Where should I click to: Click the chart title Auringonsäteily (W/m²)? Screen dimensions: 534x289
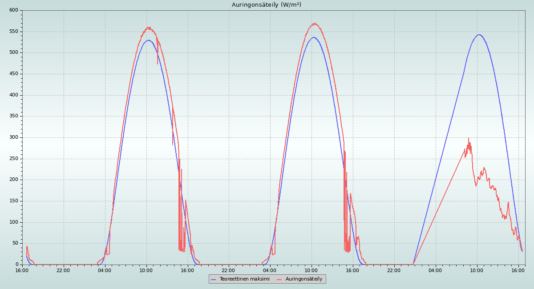click(266, 5)
